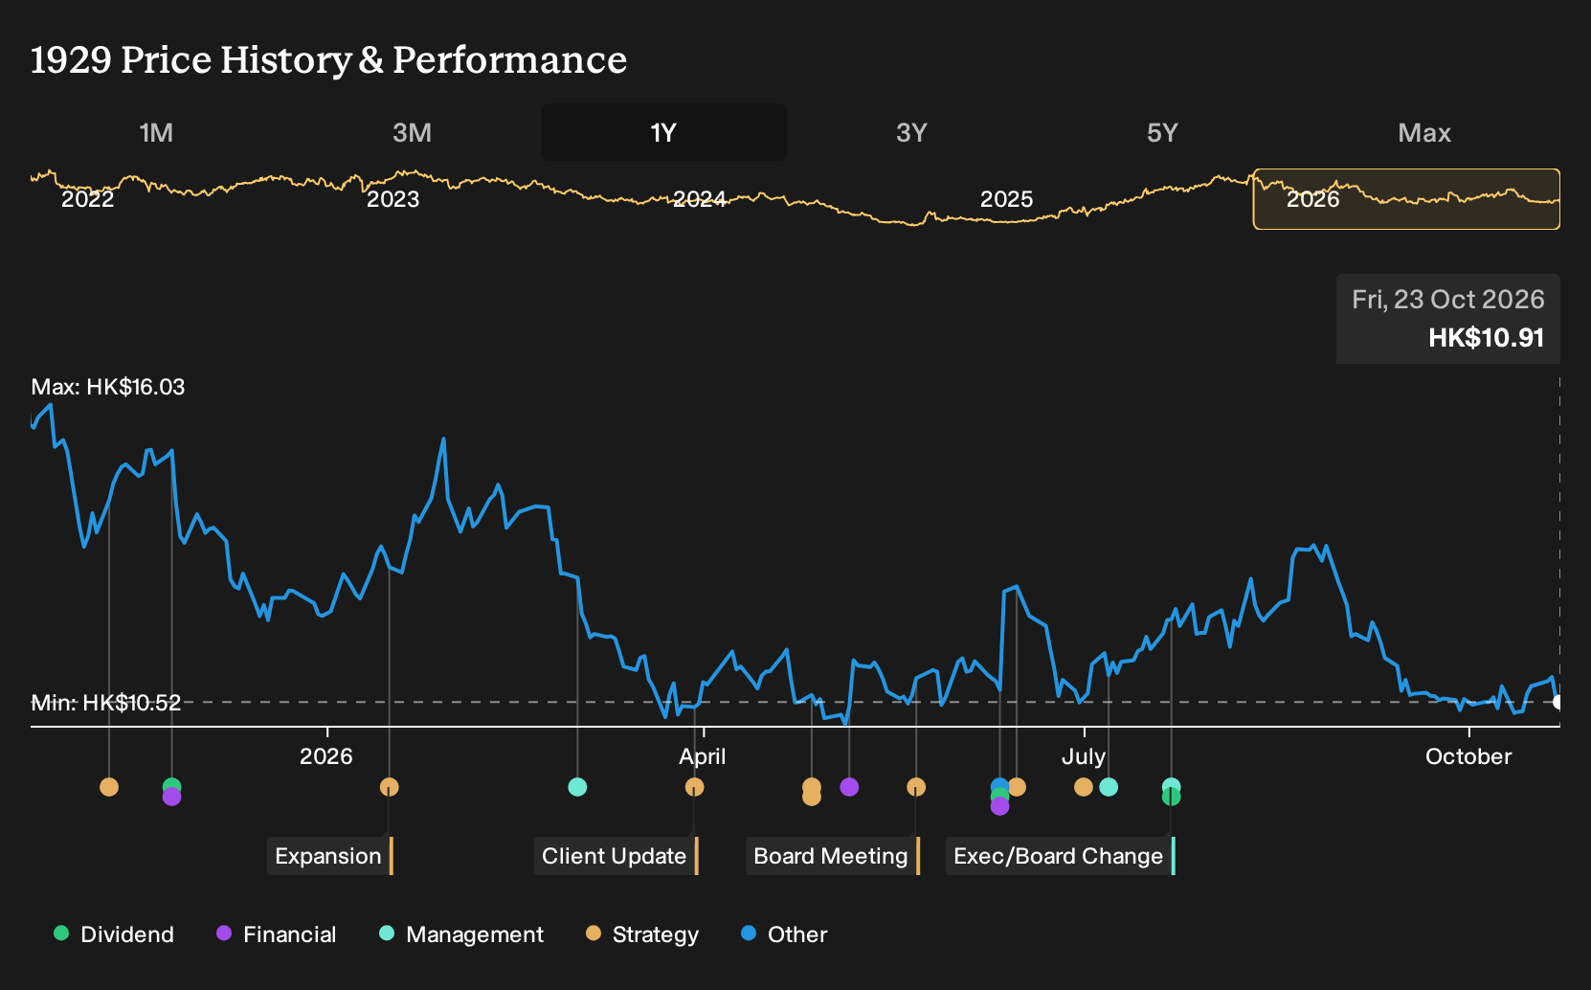Click the "1929 Price History & Performance" heading

(x=328, y=59)
